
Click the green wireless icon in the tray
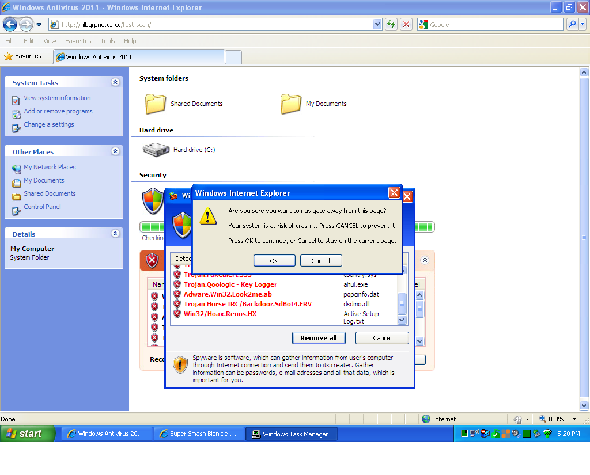point(546,434)
